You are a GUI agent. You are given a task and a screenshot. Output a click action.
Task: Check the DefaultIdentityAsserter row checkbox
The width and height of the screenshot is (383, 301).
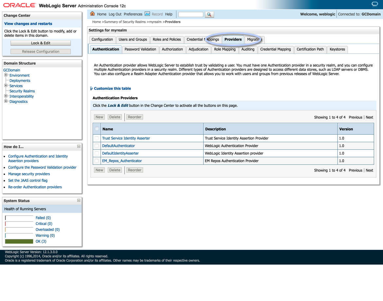[97, 153]
